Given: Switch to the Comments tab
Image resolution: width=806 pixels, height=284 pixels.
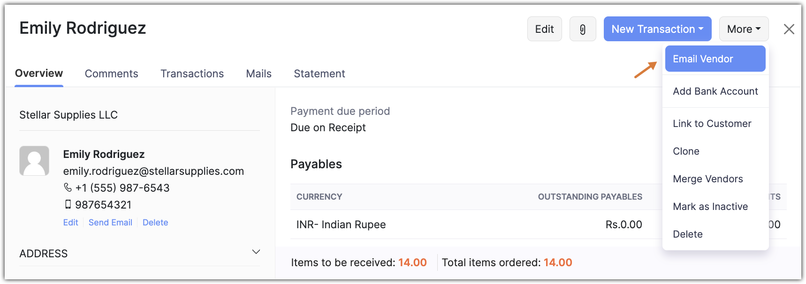Looking at the screenshot, I should [x=111, y=74].
